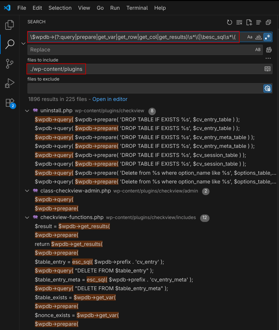
Task: Collapse class-checkview-admin.php results group
Action: coord(27,191)
